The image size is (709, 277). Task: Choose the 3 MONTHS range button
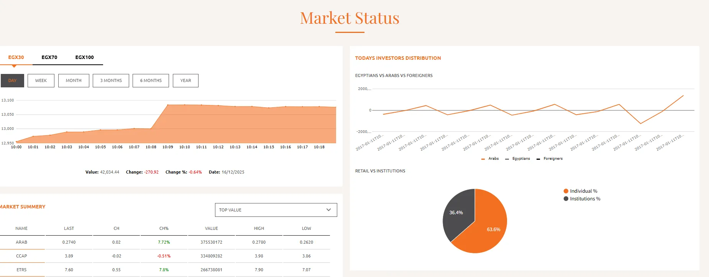111,81
